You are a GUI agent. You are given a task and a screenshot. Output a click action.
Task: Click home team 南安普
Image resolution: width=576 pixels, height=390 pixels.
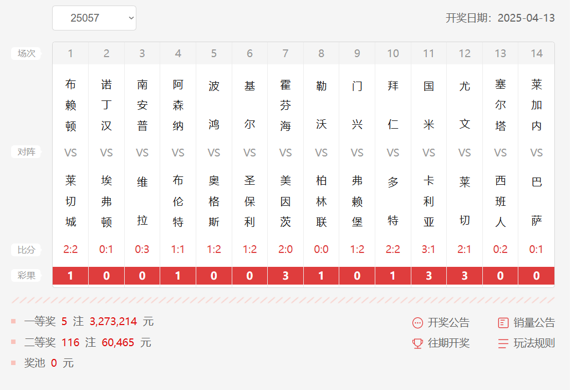pyautogui.click(x=142, y=105)
